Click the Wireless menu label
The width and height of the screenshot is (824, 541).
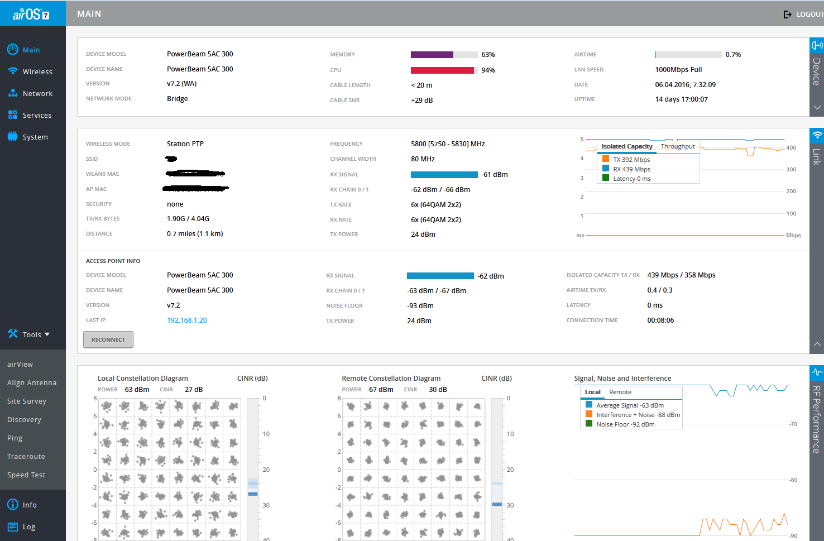(37, 71)
